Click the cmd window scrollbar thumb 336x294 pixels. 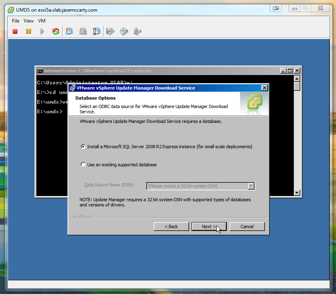point(297,86)
